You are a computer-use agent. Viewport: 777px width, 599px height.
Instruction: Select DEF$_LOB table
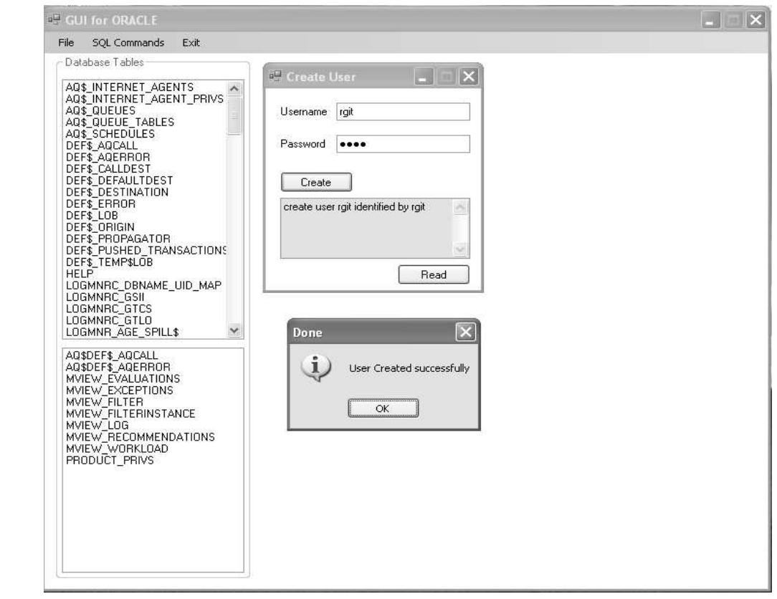coord(92,216)
